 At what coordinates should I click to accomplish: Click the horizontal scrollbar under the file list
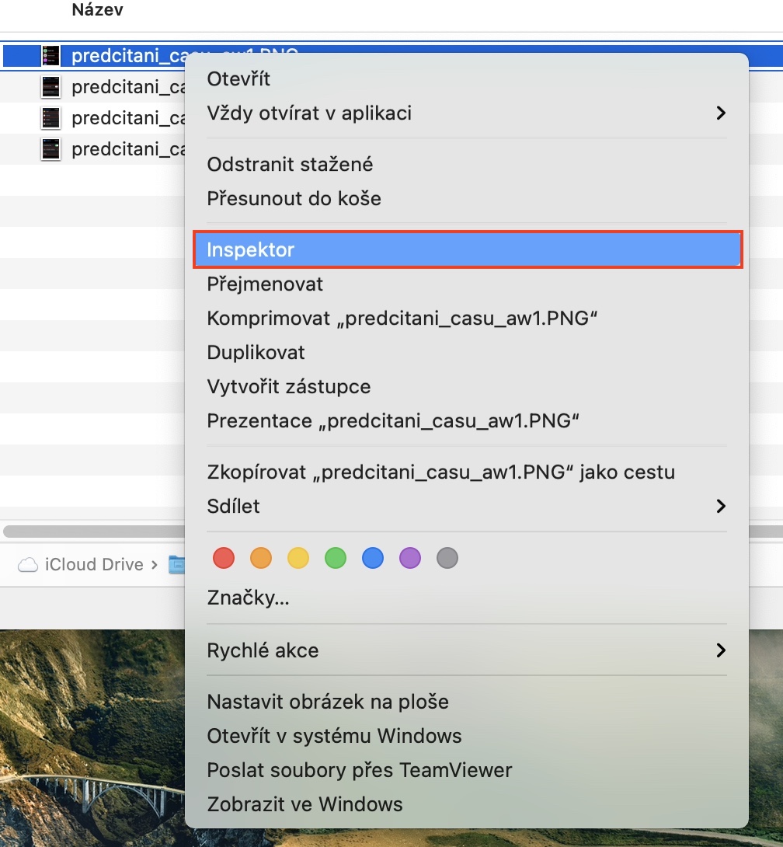point(94,532)
